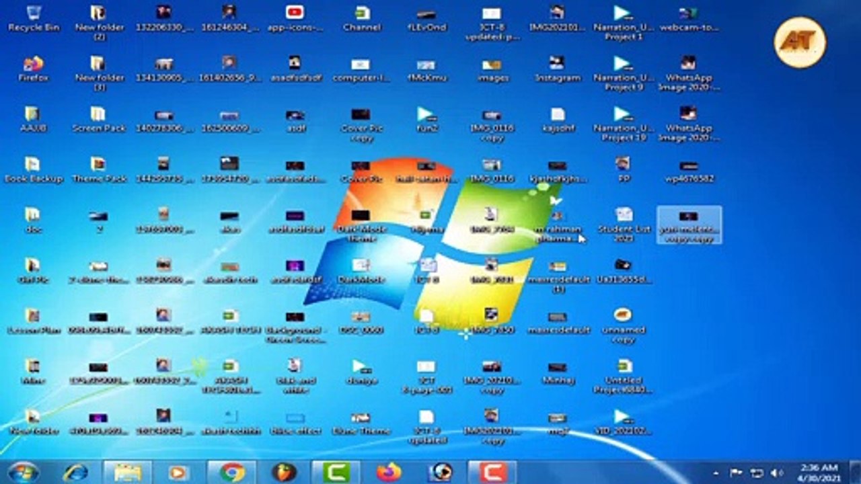This screenshot has width=861, height=484.
Task: Launch the Firefox desktop shortcut
Action: click(x=34, y=69)
